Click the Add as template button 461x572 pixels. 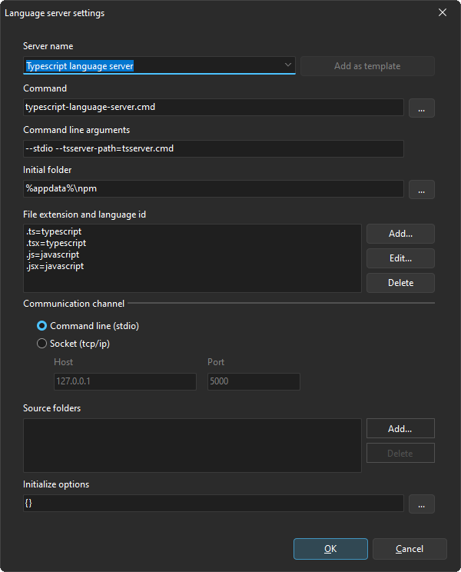[367, 66]
